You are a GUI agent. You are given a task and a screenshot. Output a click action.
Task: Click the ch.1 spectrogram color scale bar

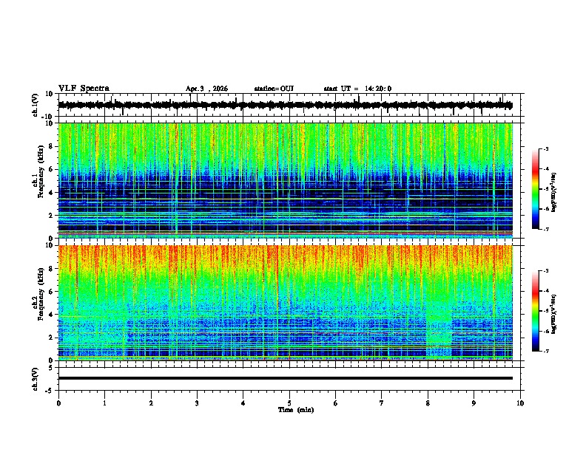(536, 189)
